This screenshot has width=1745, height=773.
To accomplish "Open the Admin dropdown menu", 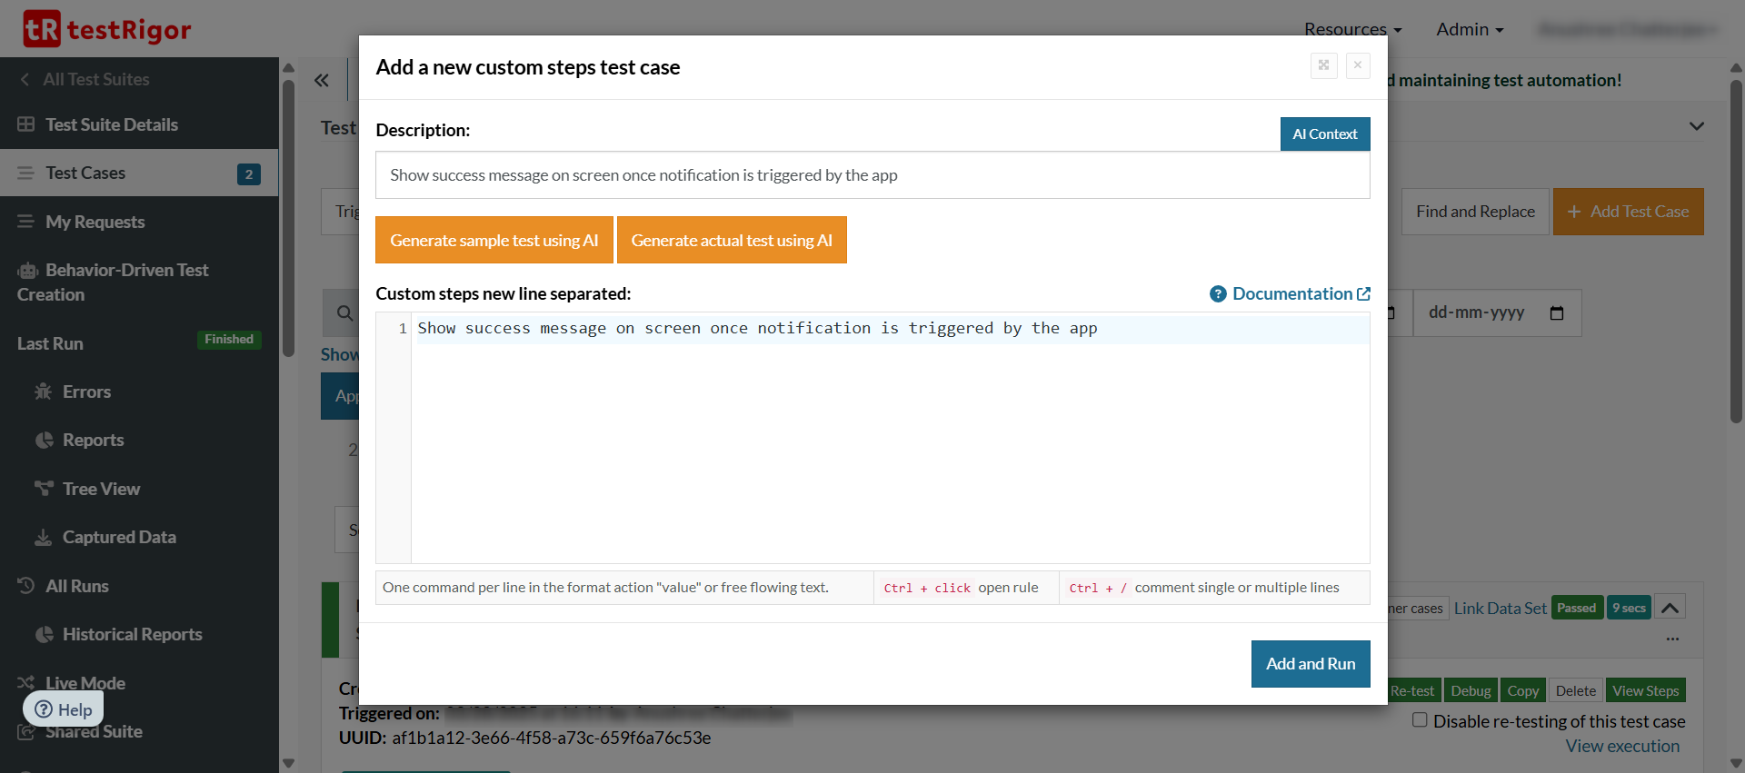I will 1469,29.
